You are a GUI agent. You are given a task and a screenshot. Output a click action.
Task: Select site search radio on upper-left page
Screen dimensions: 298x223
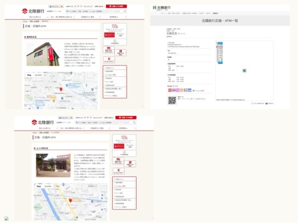[67, 11]
